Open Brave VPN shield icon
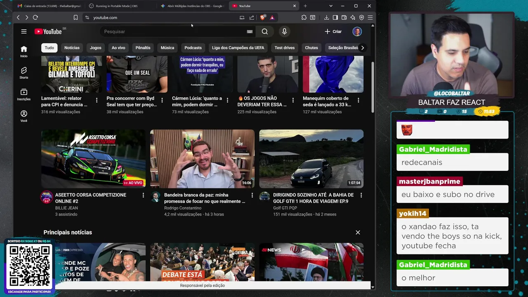Screen dimensions: 528x297 (x=362, y=17)
